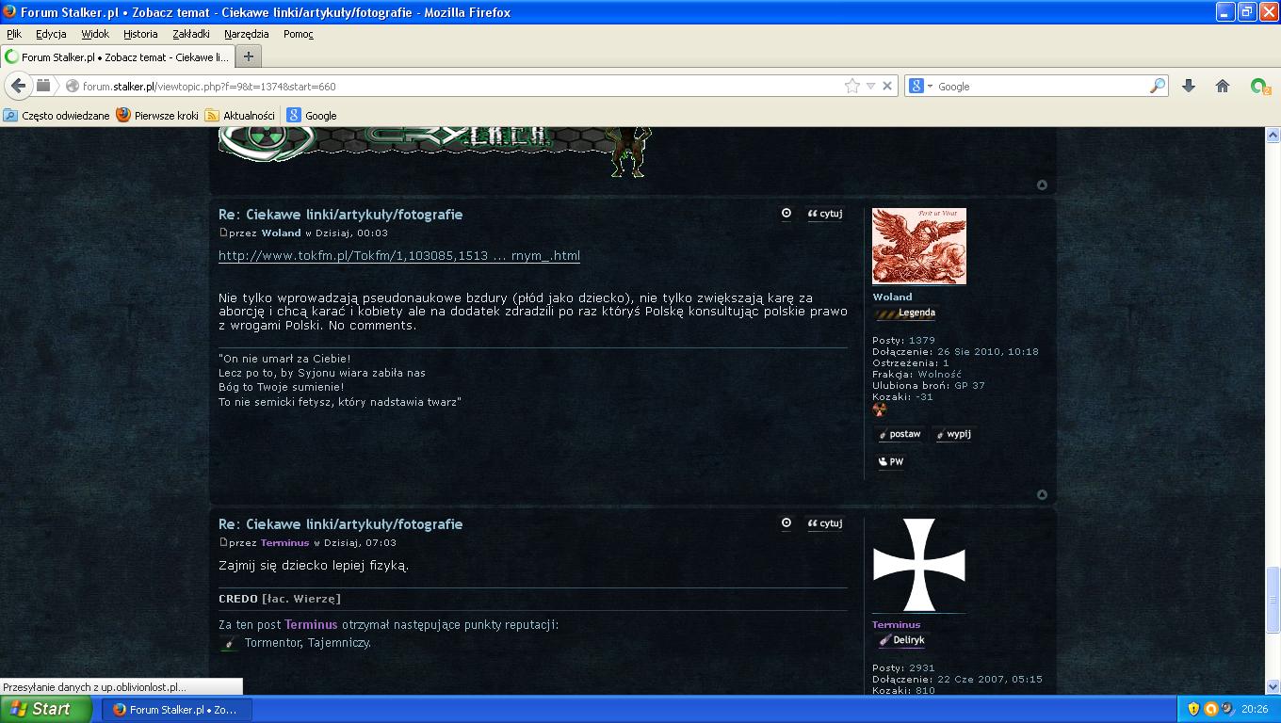Open the Historia menu

coord(140,34)
